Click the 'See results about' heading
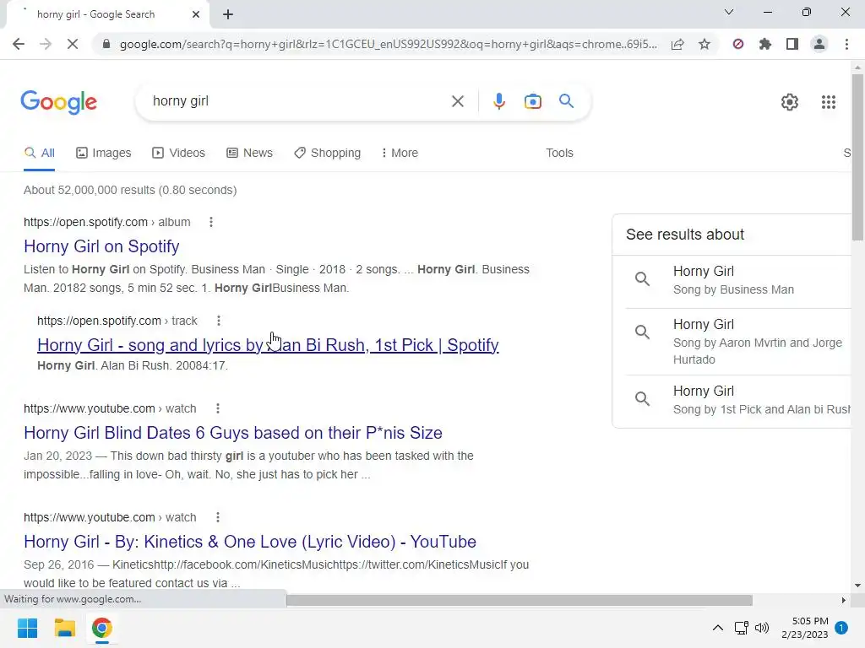 [x=684, y=235]
